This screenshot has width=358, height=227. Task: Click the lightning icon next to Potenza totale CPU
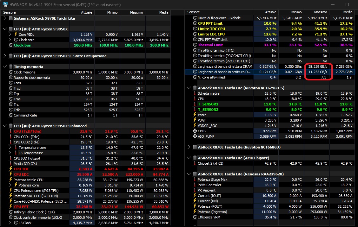coord(11,180)
